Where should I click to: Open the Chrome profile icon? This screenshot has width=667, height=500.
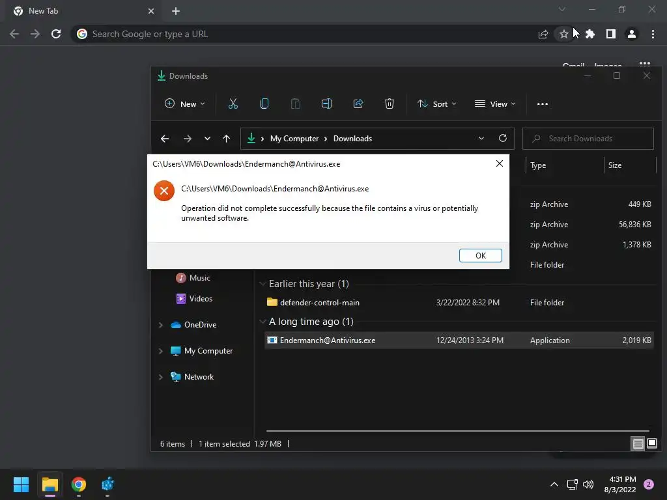(632, 34)
